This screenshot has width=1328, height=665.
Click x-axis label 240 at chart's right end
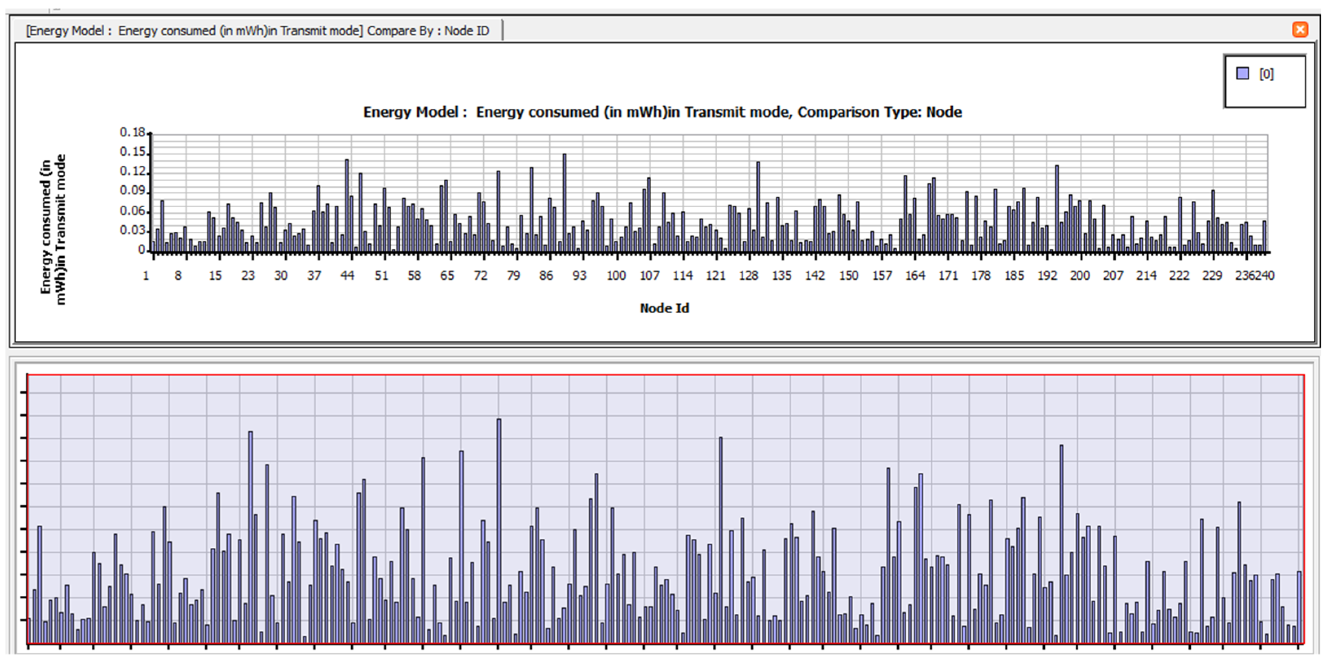pyautogui.click(x=1264, y=276)
